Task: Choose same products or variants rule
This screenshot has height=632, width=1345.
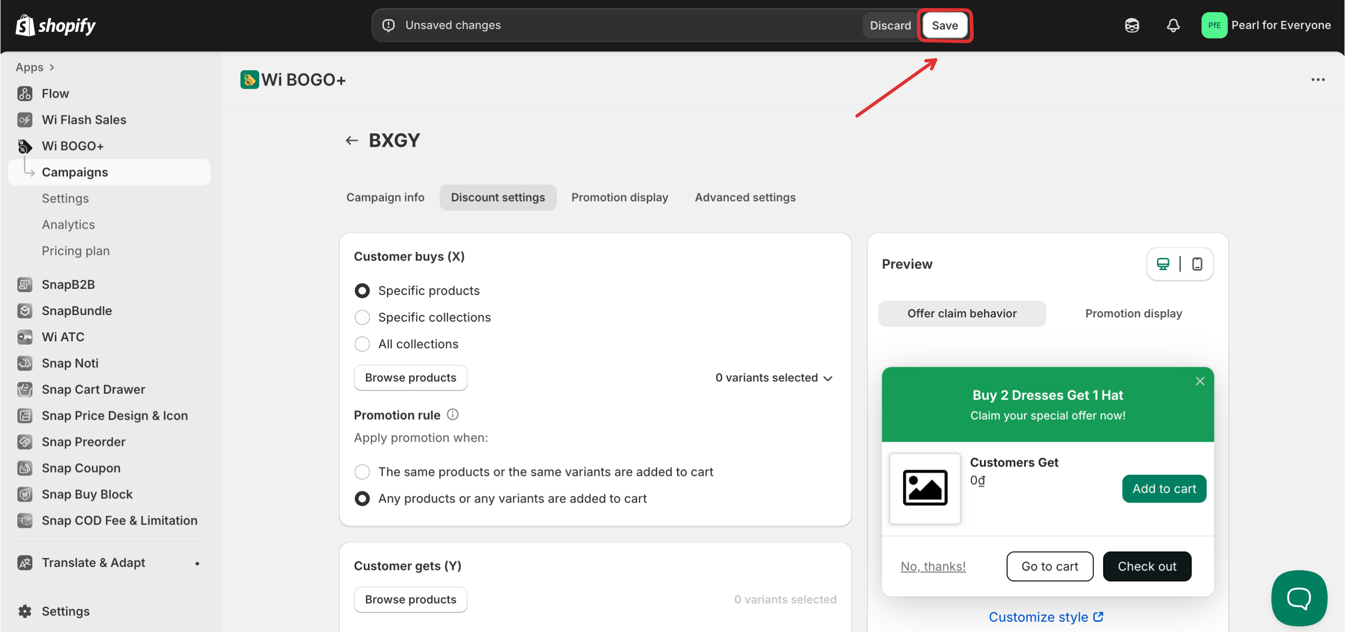Action: pyautogui.click(x=362, y=472)
